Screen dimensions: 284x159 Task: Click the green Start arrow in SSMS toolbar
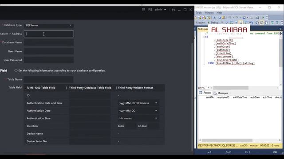click(263, 18)
